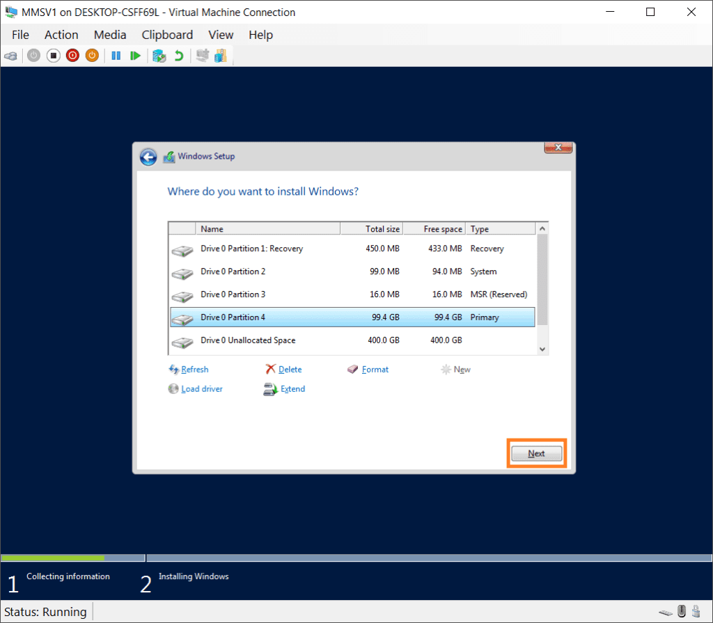The image size is (713, 623).
Task: Close the Virtual Machine Connection window
Action: pyautogui.click(x=691, y=13)
